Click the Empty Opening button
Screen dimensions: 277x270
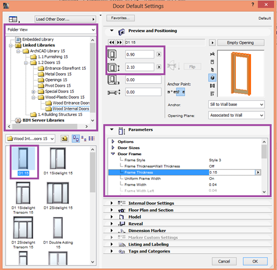[240, 43]
